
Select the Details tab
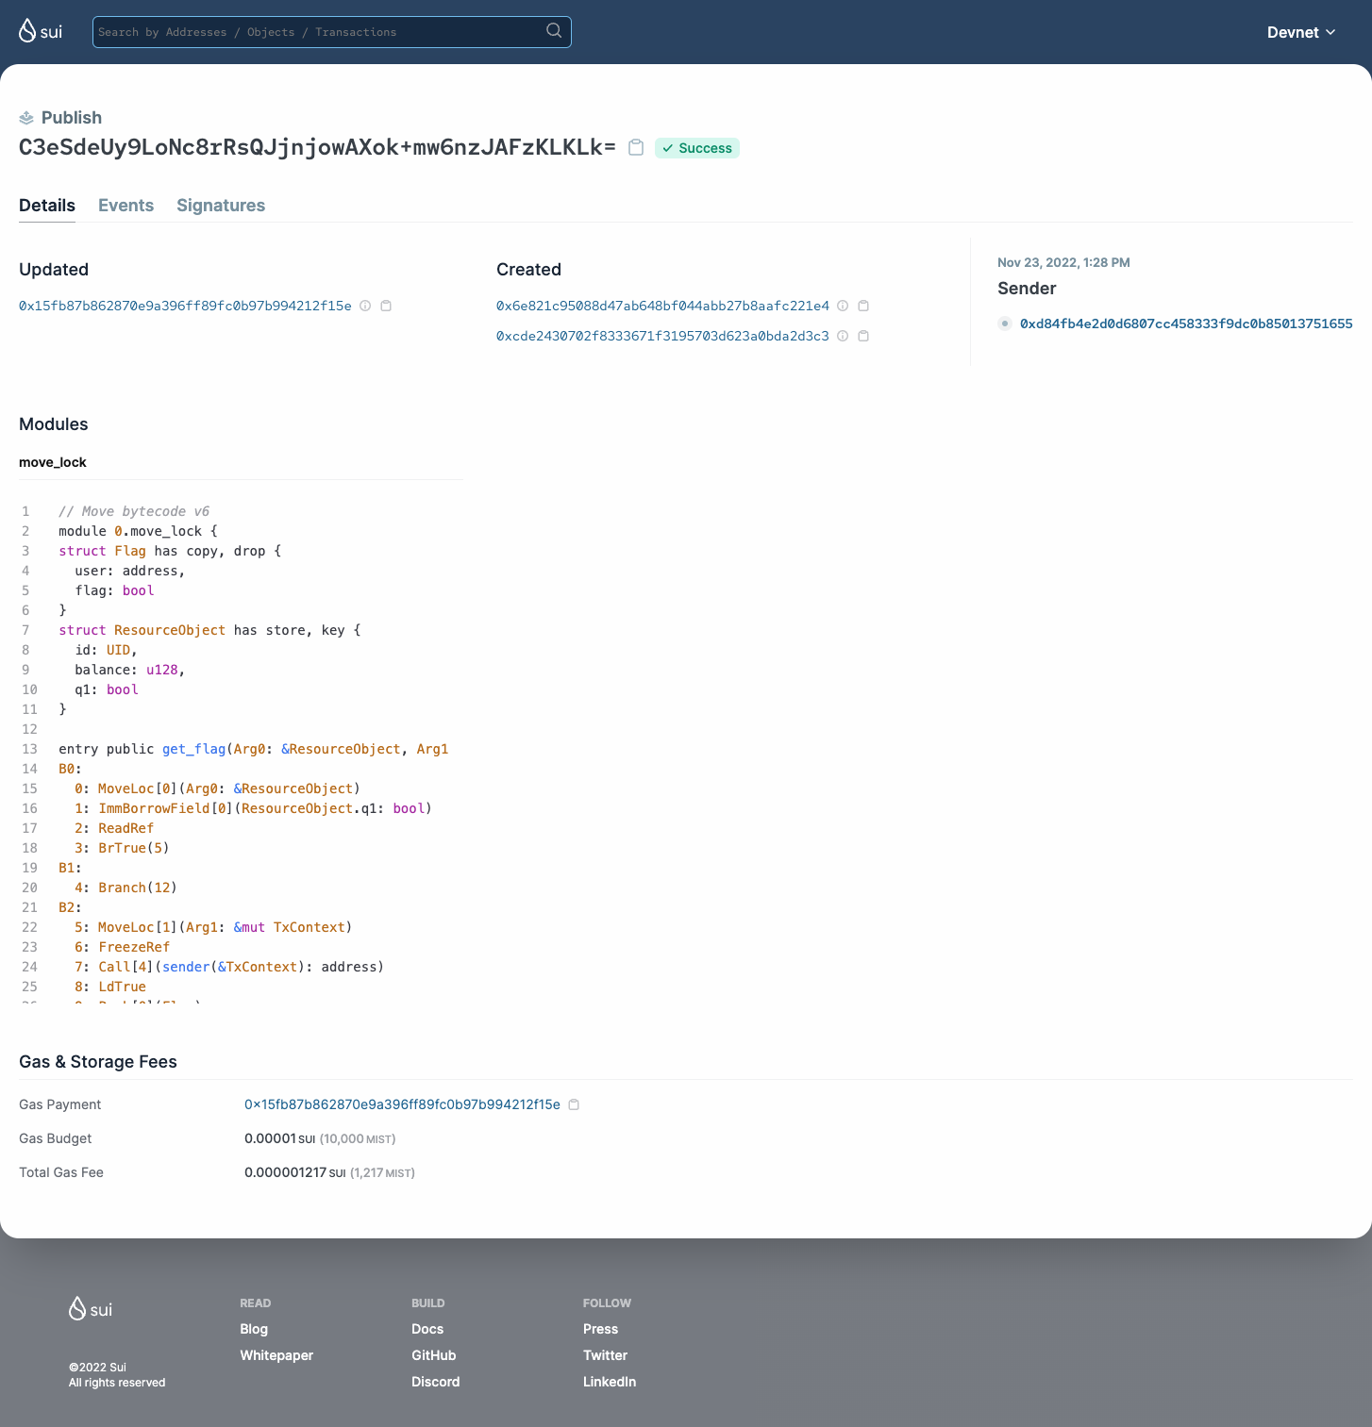pos(47,206)
